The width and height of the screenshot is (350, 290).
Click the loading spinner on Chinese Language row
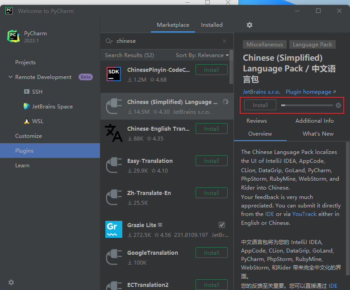coord(225,102)
